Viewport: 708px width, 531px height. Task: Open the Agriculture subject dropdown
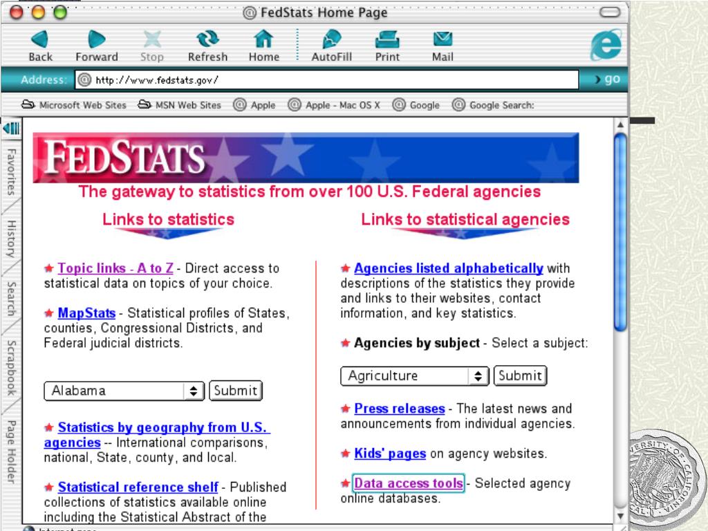(x=415, y=375)
